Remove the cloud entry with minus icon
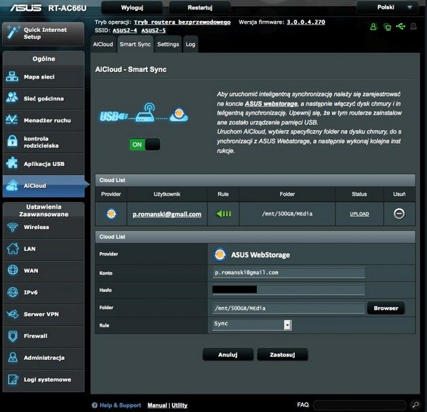The image size is (427, 412). (399, 213)
